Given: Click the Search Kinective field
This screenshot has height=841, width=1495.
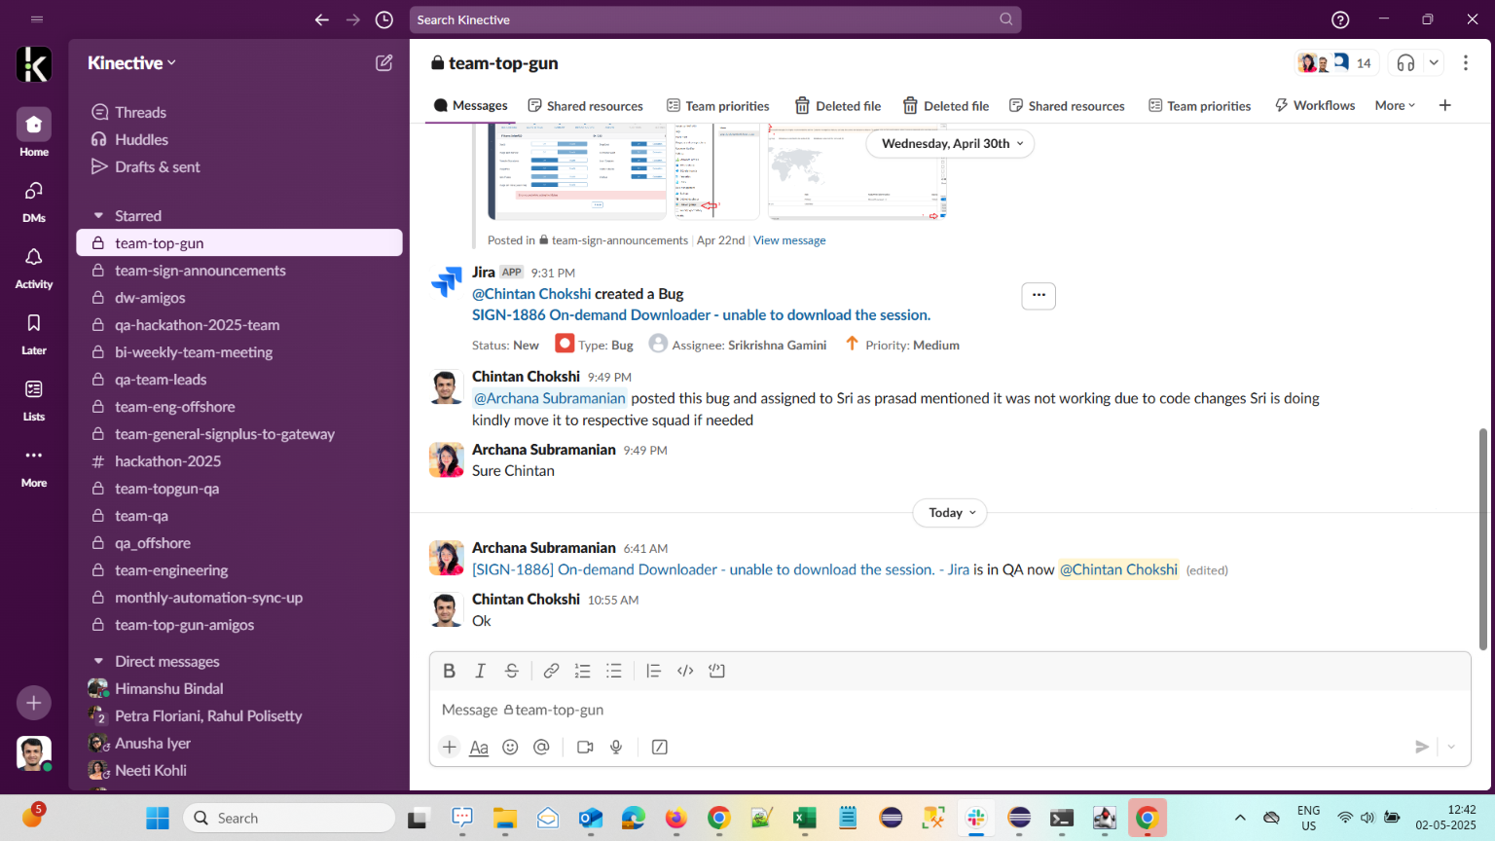Looking at the screenshot, I should 715,19.
